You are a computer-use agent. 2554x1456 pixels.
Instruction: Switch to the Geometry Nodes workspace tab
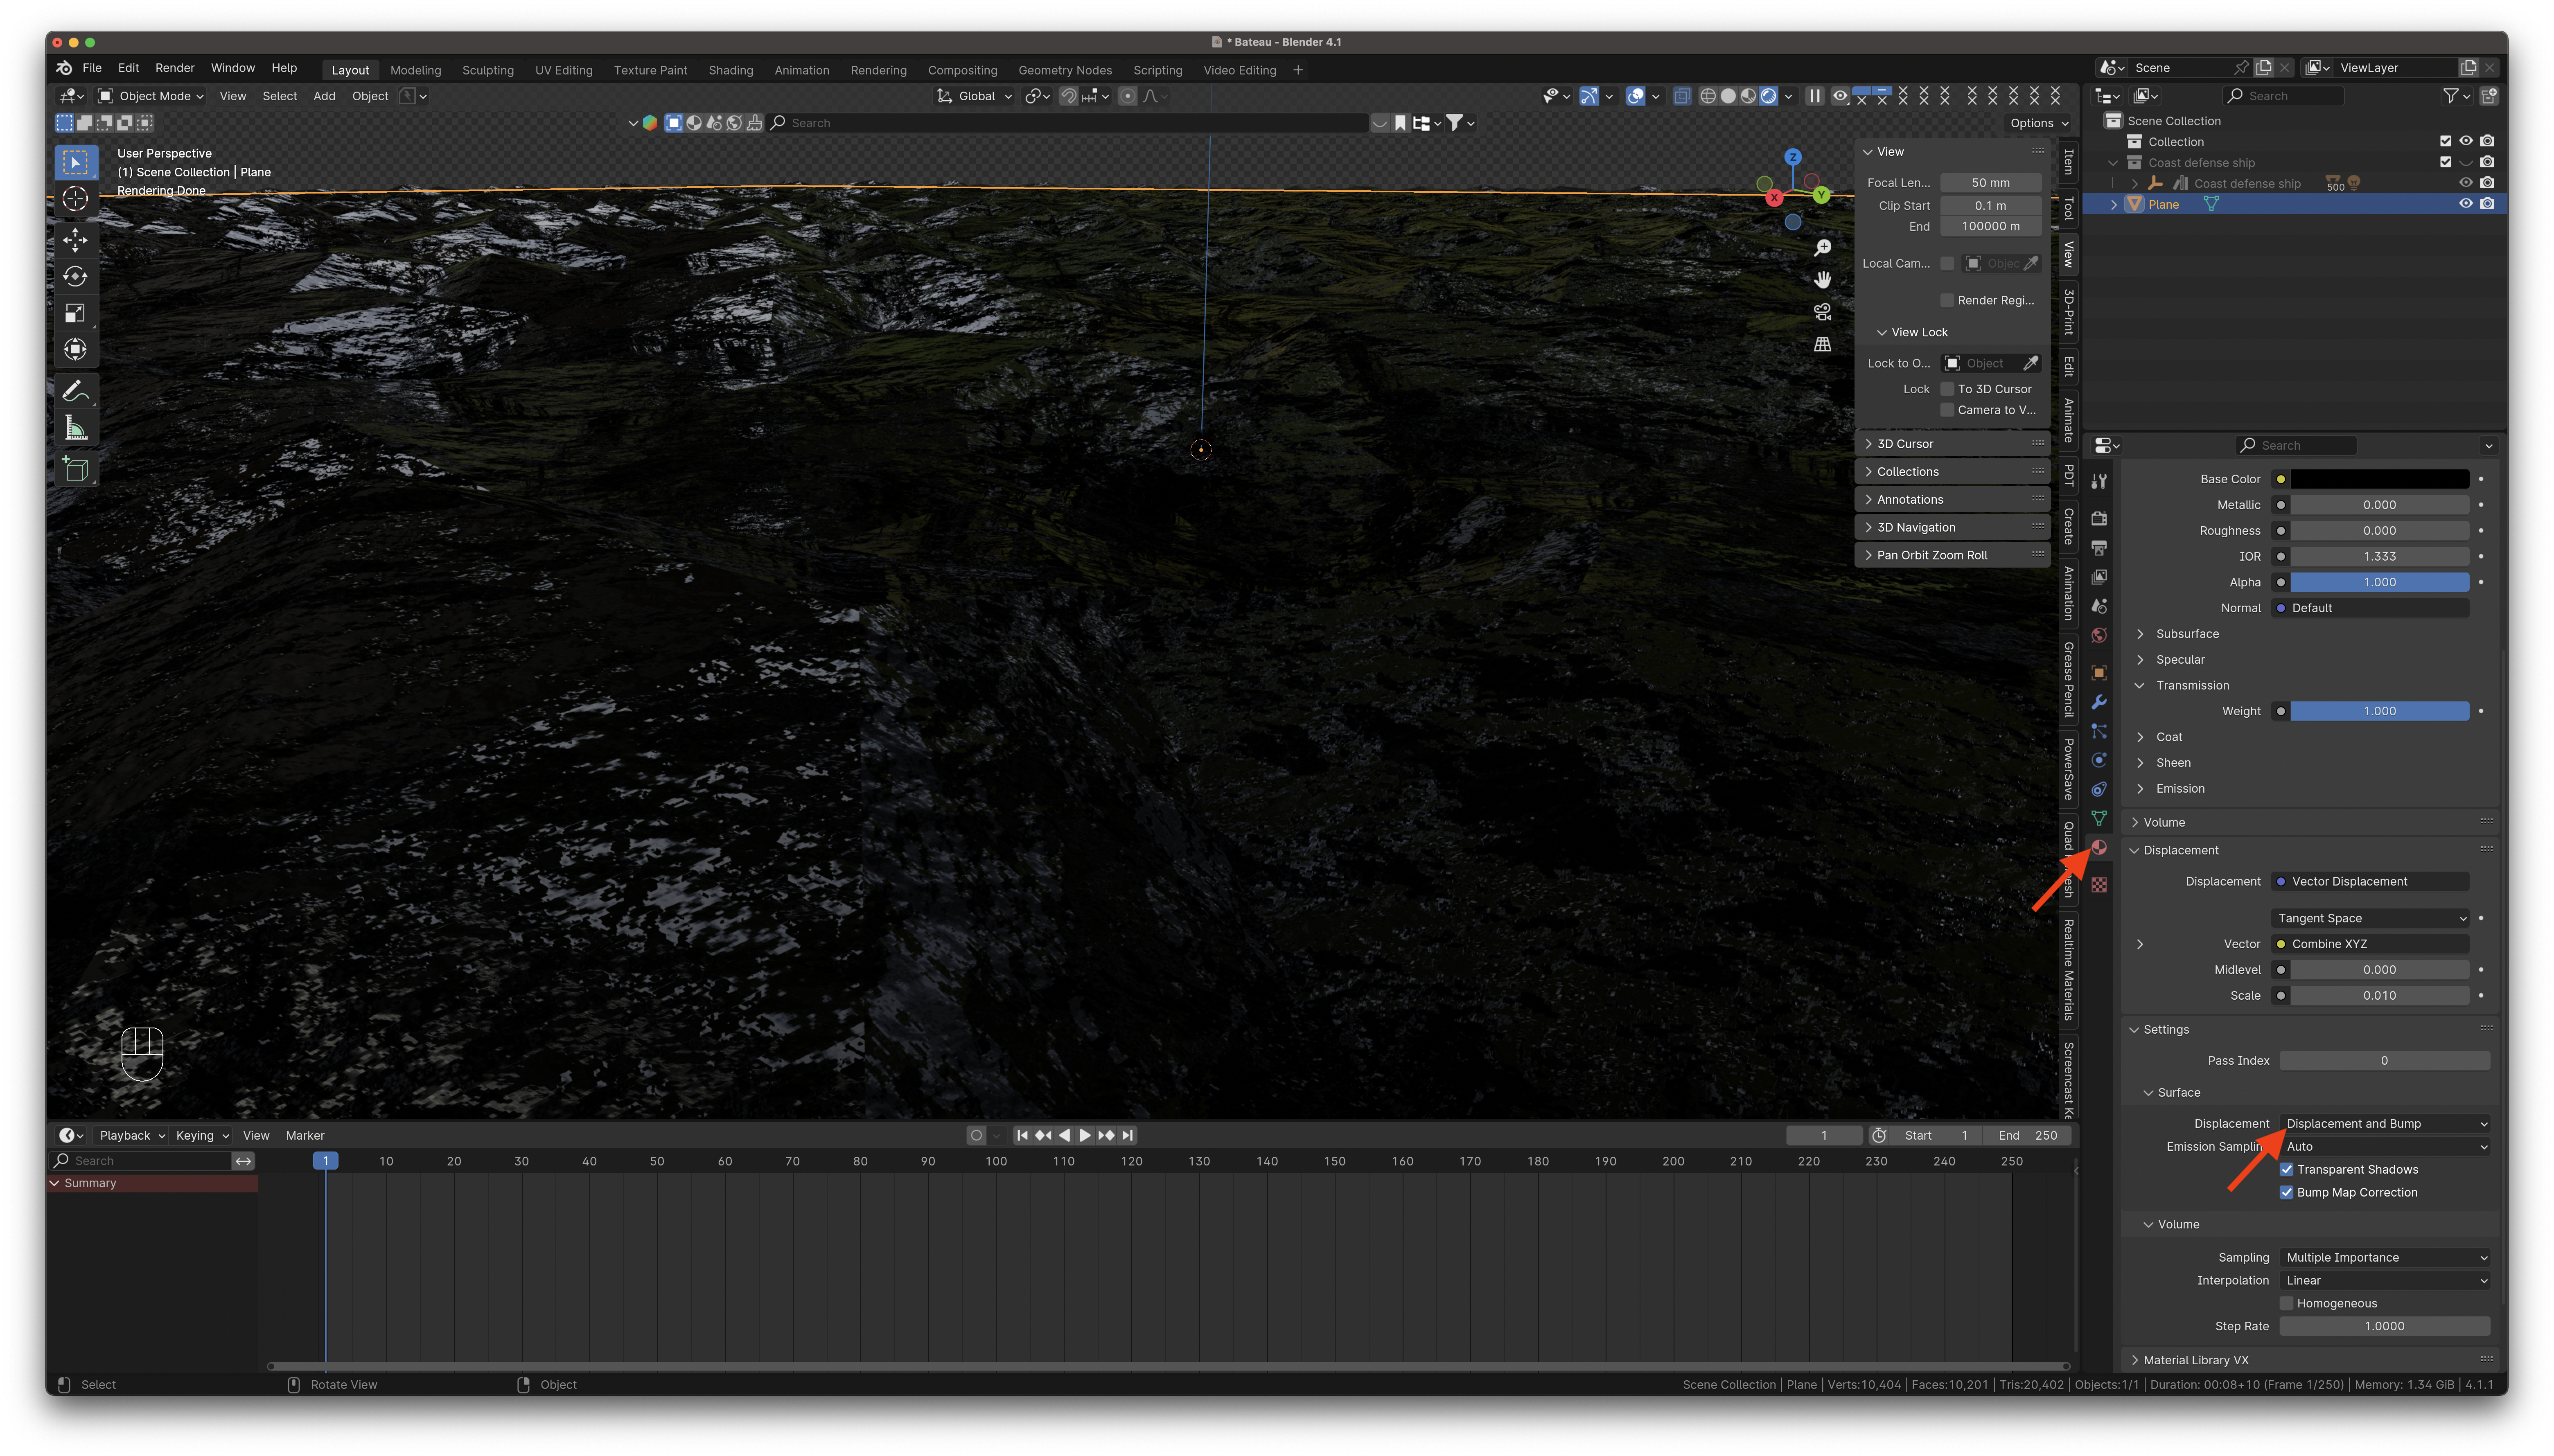[x=1065, y=70]
